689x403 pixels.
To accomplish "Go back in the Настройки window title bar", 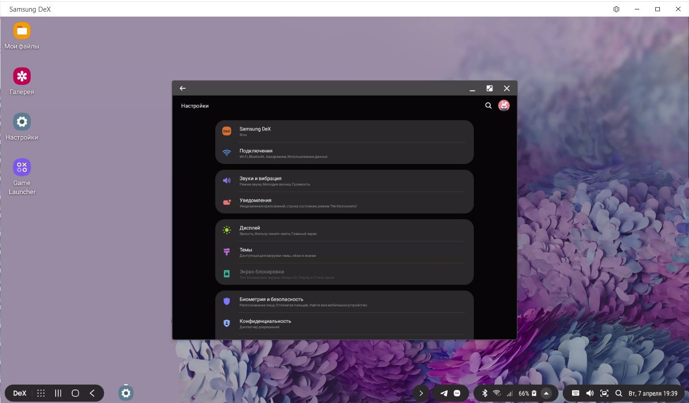I will point(182,88).
